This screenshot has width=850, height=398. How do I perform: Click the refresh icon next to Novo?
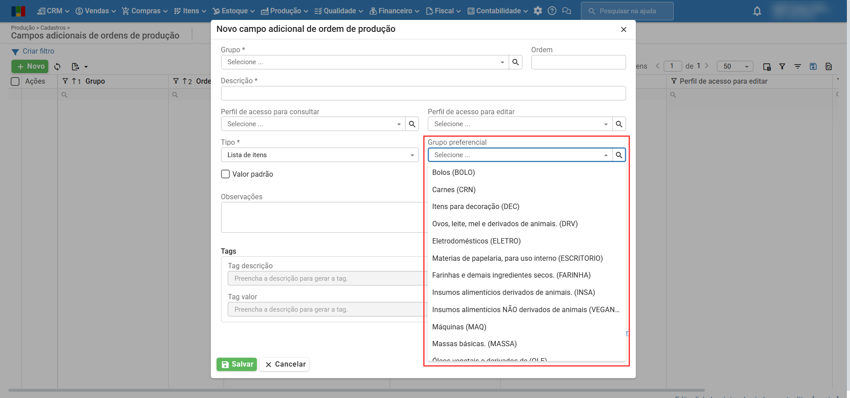point(58,67)
